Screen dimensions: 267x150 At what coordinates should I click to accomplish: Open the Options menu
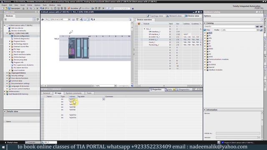(37, 5)
